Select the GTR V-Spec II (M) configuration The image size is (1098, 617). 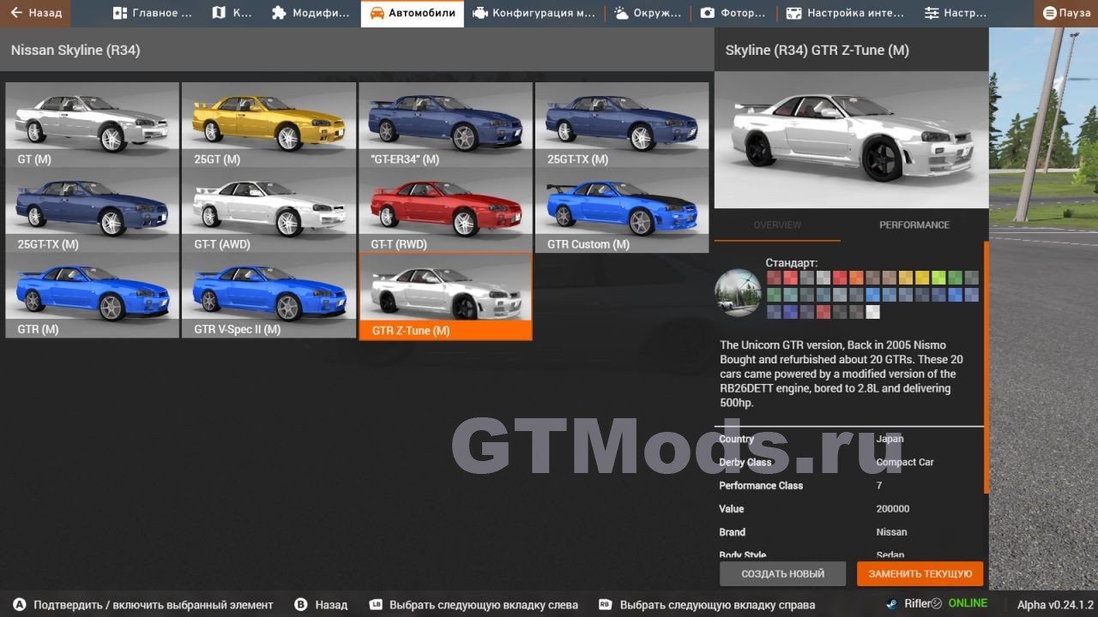268,295
